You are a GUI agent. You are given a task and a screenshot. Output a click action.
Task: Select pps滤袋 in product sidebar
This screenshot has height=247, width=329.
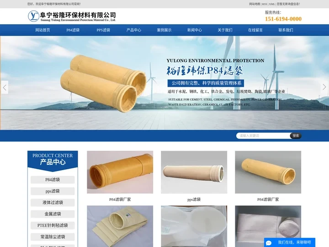pyautogui.click(x=53, y=191)
